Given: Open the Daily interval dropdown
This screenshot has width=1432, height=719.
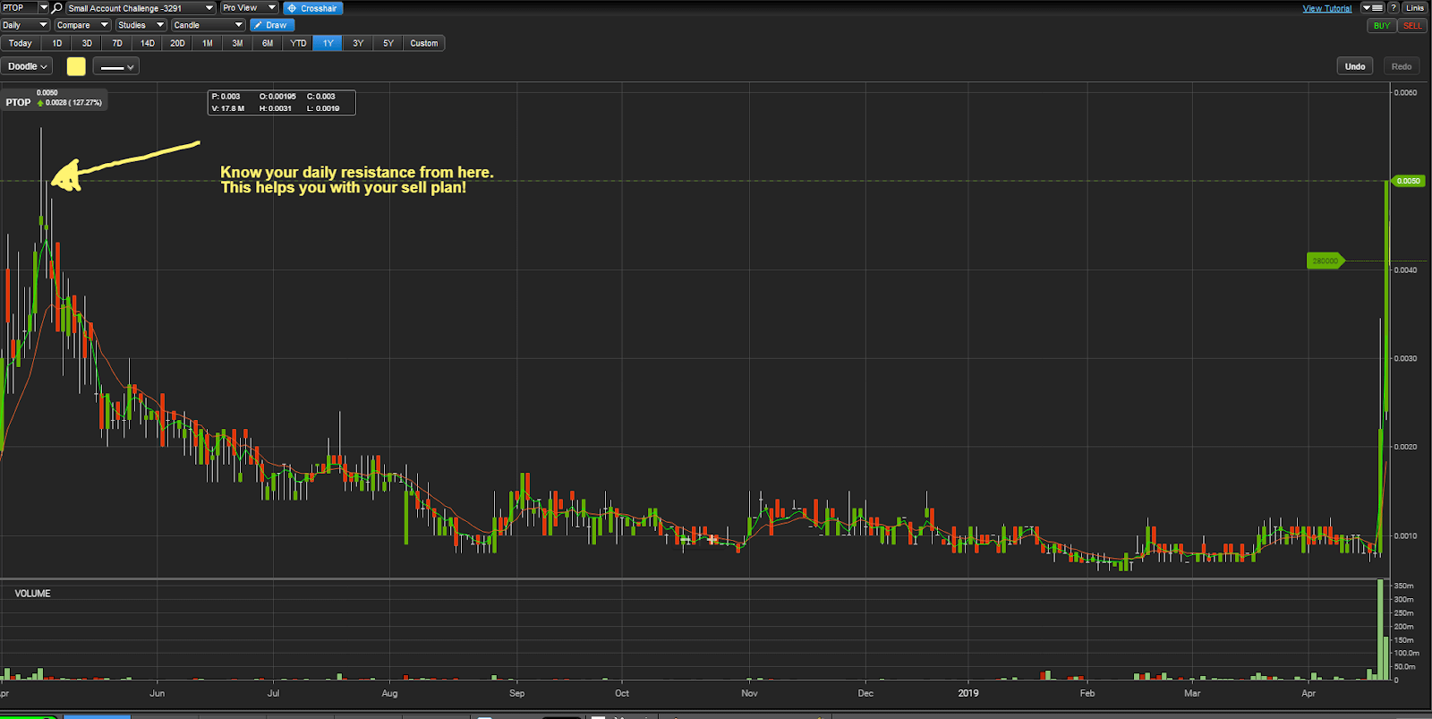Looking at the screenshot, I should [x=25, y=25].
